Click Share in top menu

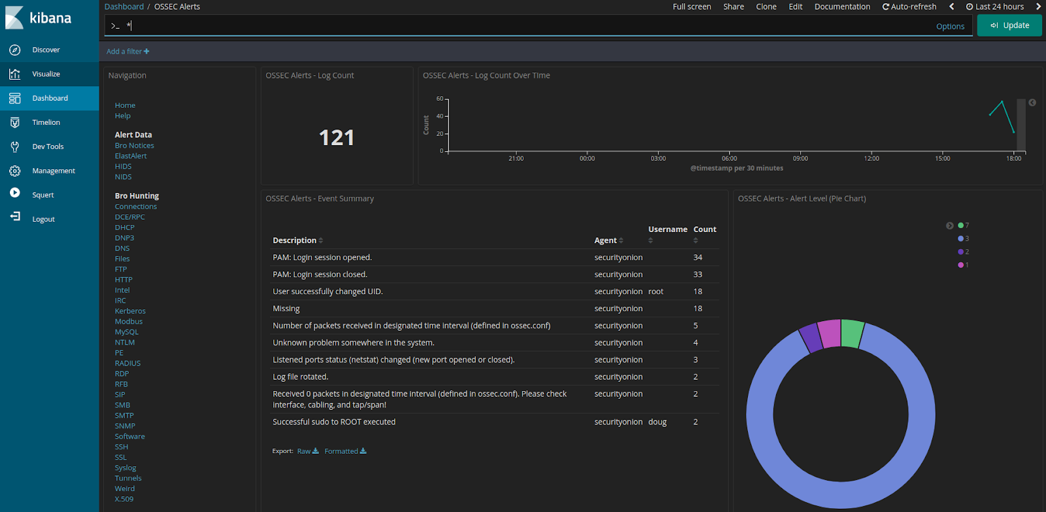click(734, 7)
